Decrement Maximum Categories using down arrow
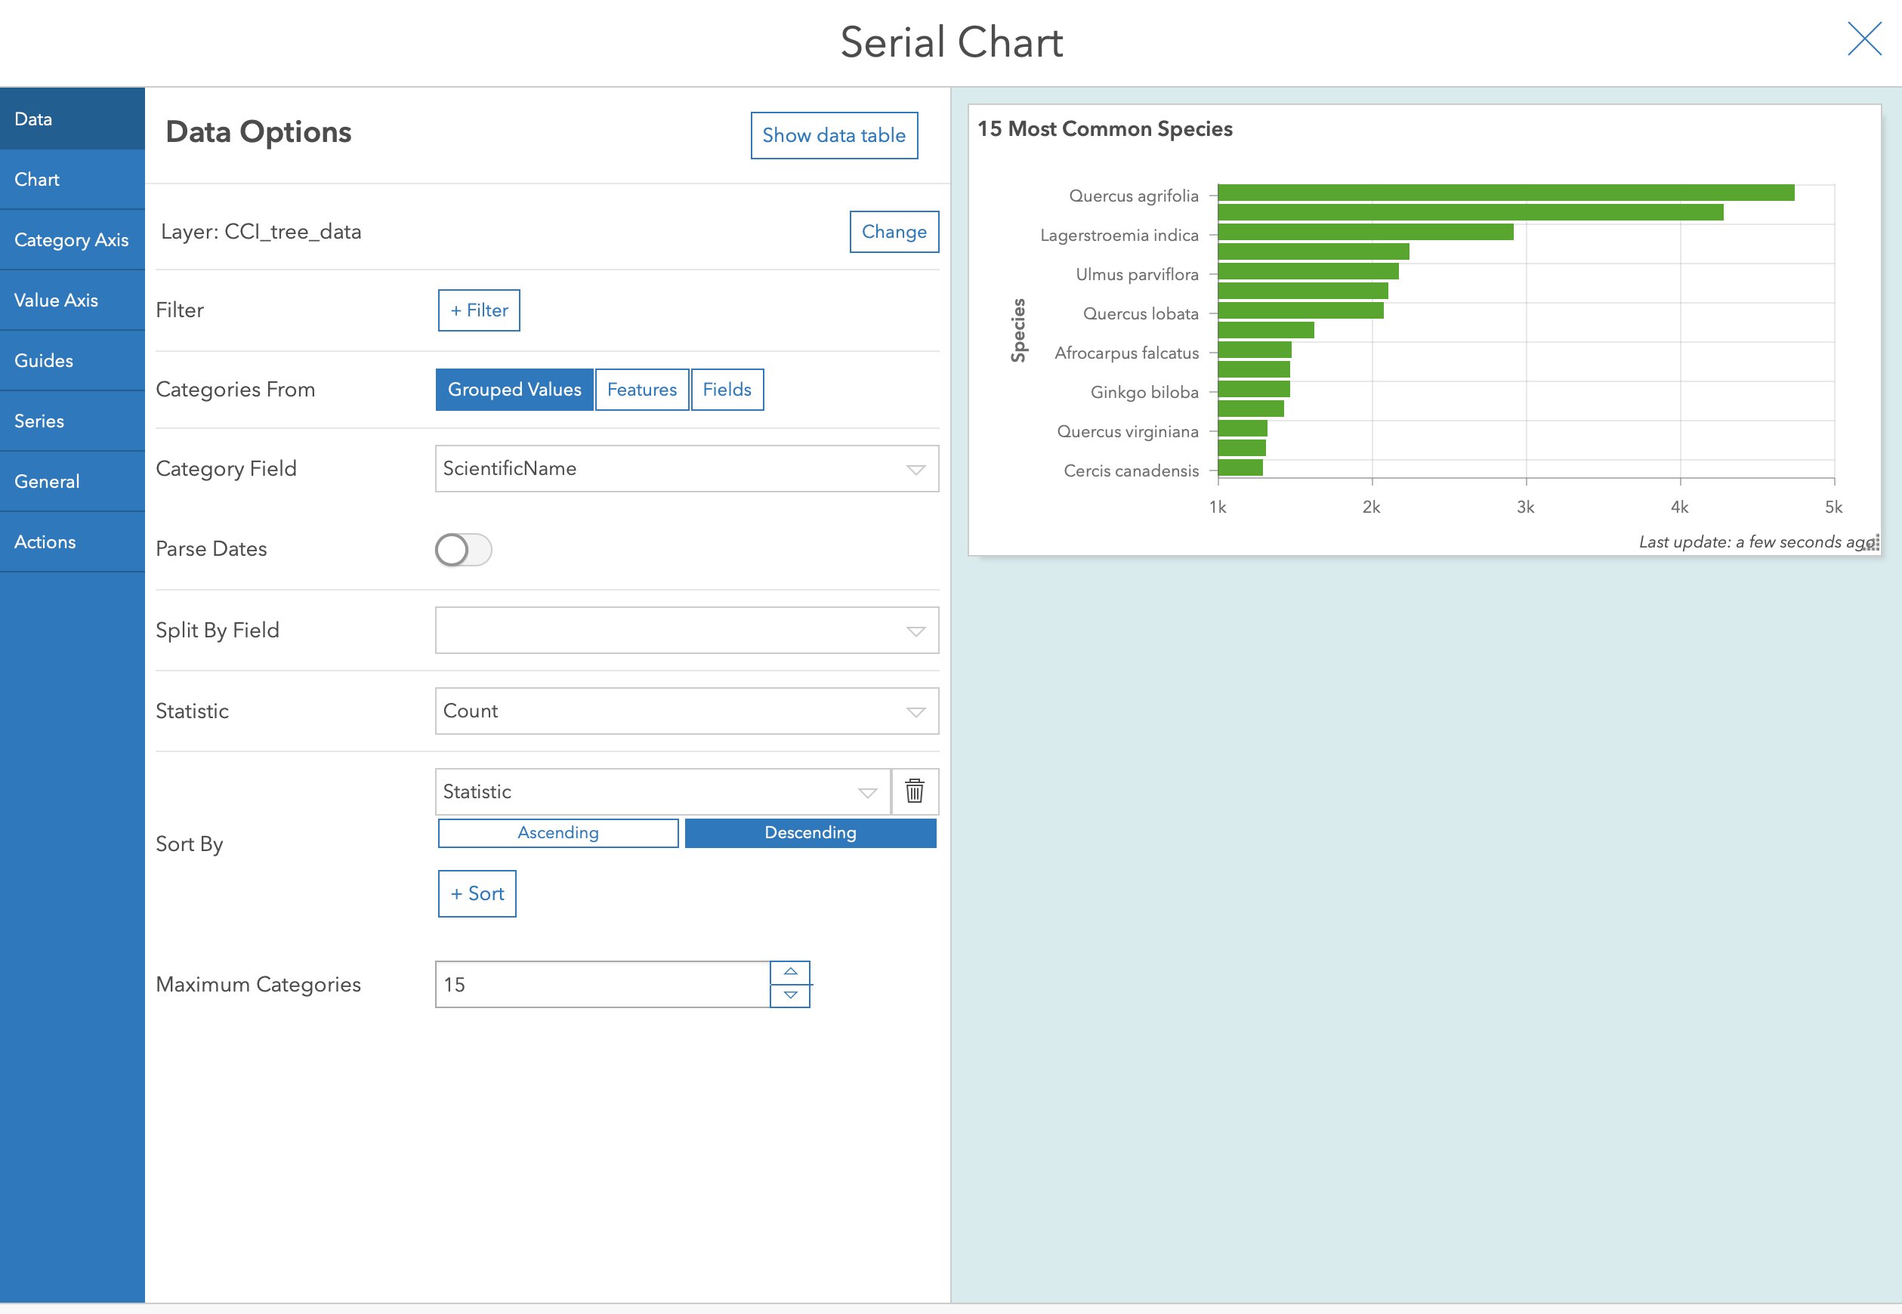Viewport: 1902px width, 1314px height. (x=789, y=995)
